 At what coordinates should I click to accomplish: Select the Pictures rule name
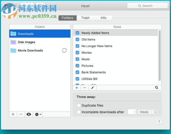87,66
